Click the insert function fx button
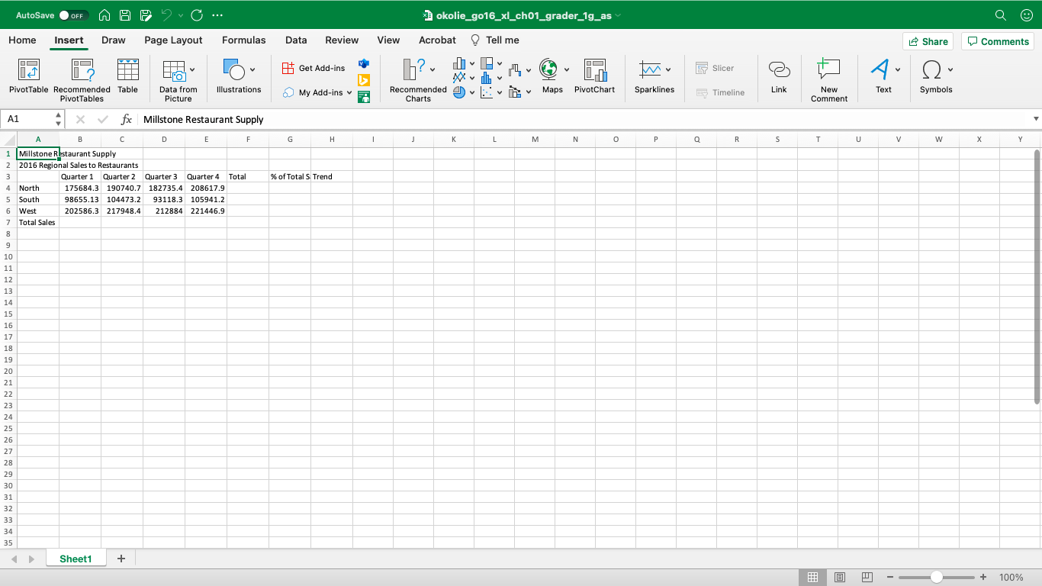Viewport: 1042px width, 586px height. (x=127, y=119)
